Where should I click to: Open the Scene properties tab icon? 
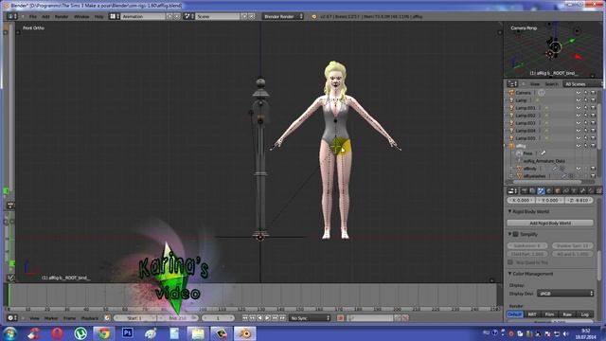[x=541, y=191]
